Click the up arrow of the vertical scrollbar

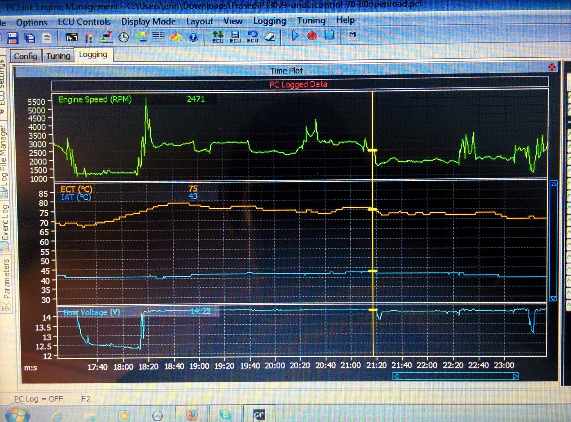[554, 184]
